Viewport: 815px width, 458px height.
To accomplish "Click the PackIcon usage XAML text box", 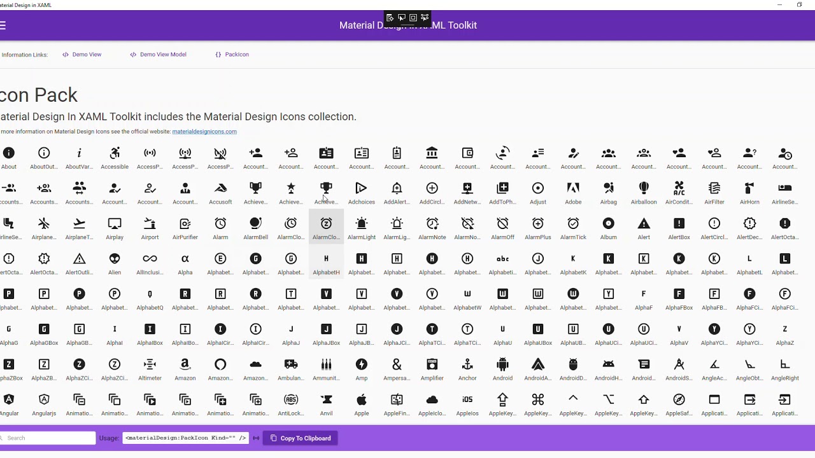I will [x=185, y=438].
